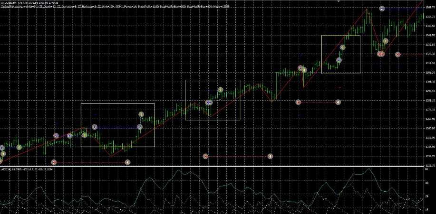Click the blue order marker near the 1365 price

(382, 9)
